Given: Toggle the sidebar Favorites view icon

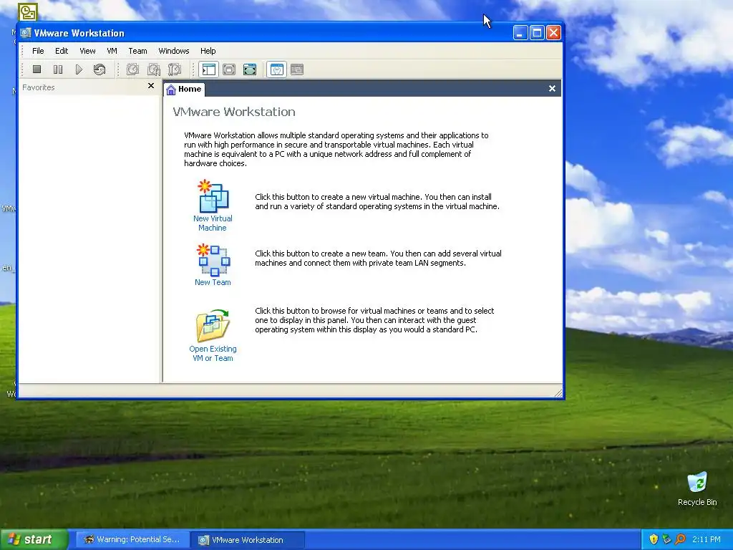Looking at the screenshot, I should [208, 69].
